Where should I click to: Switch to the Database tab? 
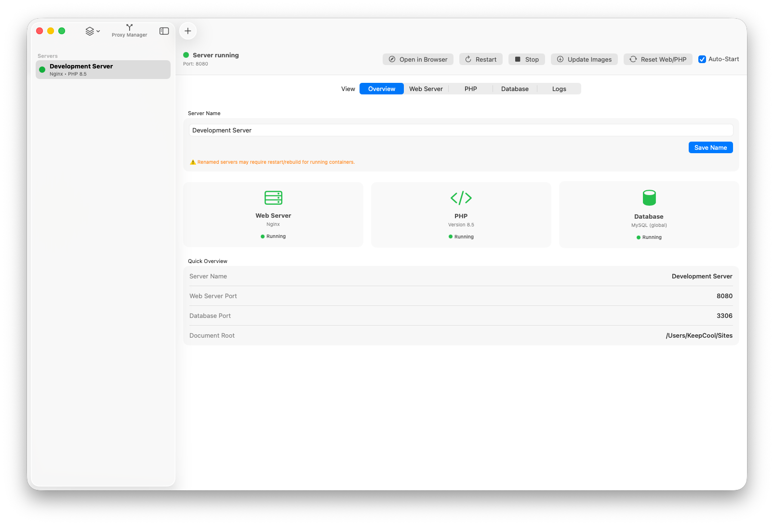coord(514,89)
